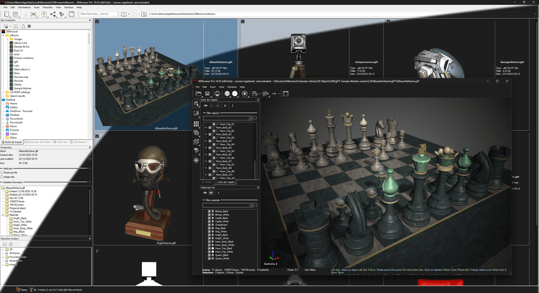Open file icon in viewer window toolbar
The width and height of the screenshot is (539, 293).
point(198,93)
